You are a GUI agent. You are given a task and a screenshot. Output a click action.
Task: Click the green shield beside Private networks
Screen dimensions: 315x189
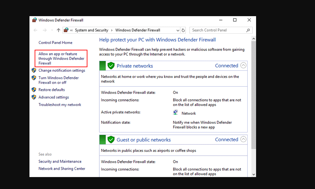[111, 66]
